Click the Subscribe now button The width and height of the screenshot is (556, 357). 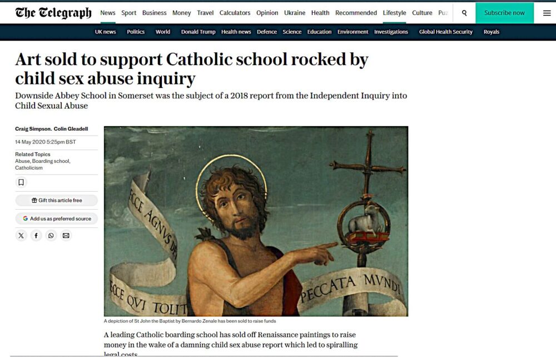[x=504, y=13]
